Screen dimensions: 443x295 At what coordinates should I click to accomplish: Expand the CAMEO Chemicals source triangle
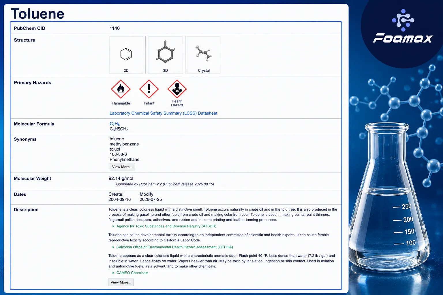point(113,273)
